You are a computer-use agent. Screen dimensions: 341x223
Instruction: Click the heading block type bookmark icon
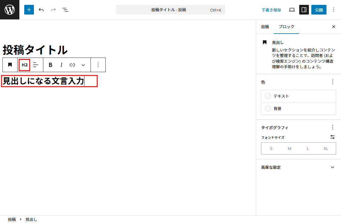tap(10, 65)
